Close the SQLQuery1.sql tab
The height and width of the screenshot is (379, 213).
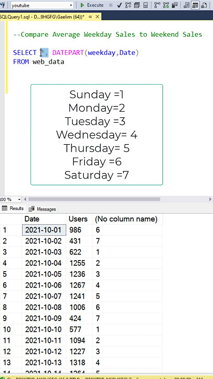(98, 17)
